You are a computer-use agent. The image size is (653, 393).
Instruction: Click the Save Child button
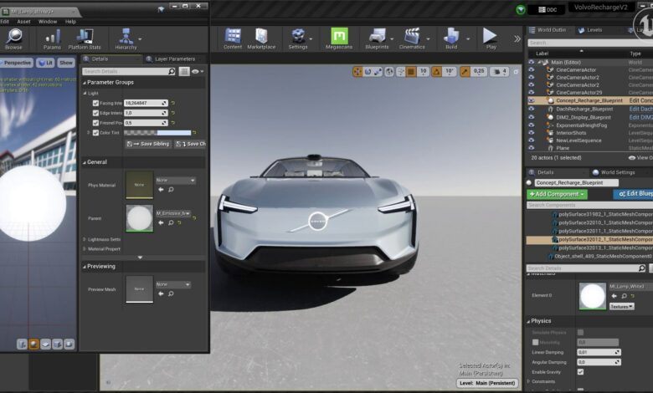click(191, 144)
